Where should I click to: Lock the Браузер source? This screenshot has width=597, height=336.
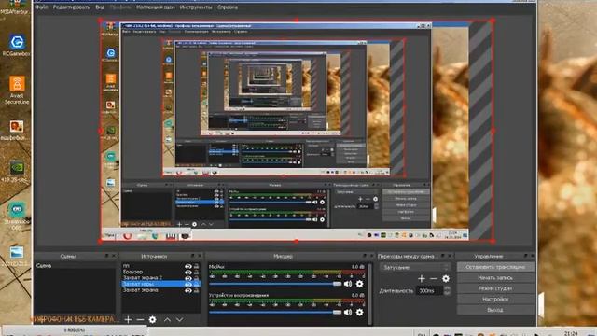coord(197,272)
